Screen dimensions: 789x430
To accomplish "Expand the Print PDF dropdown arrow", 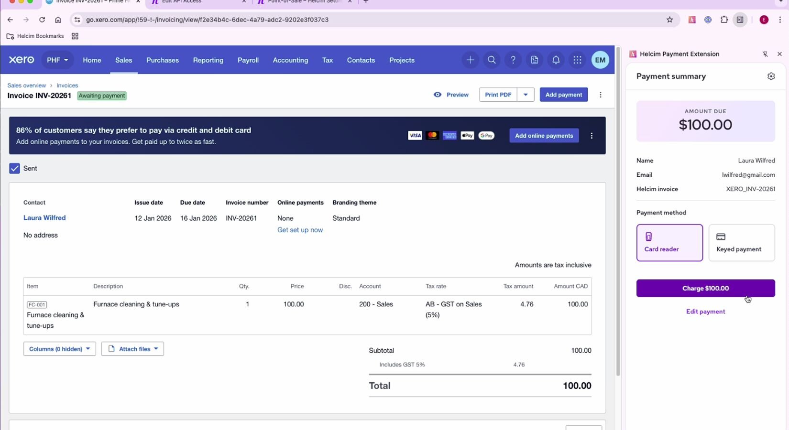I will click(x=526, y=95).
